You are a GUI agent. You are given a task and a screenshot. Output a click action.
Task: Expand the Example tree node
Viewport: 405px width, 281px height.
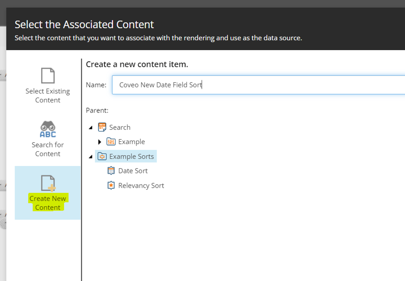point(100,141)
